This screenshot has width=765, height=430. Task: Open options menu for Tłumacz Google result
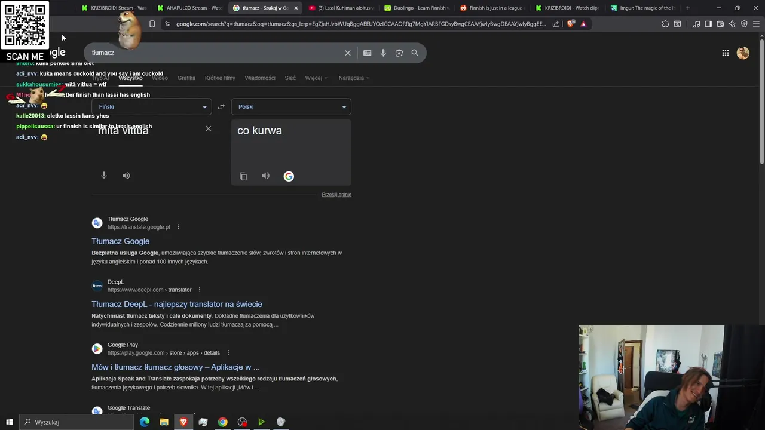pos(178,227)
